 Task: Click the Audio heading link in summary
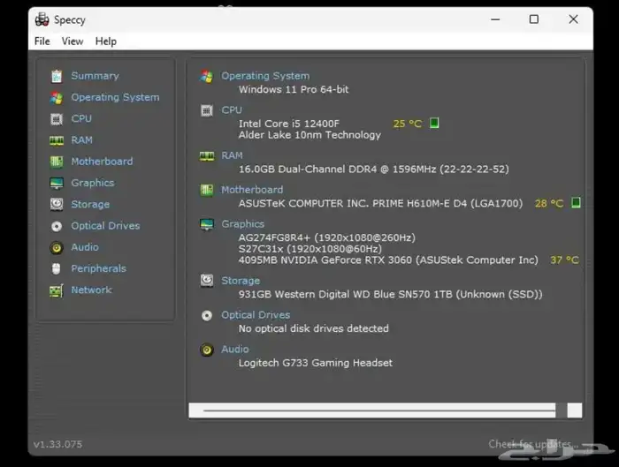[x=235, y=350]
